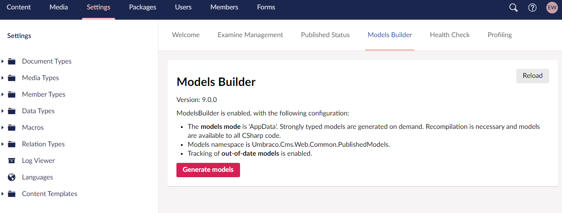The image size is (562, 213).
Task: Open the Packages section in top navigation
Action: pyautogui.click(x=142, y=8)
